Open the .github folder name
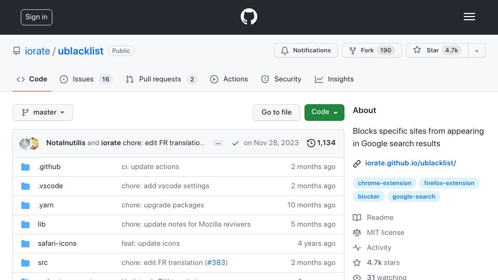498x280 pixels. pyautogui.click(x=49, y=166)
